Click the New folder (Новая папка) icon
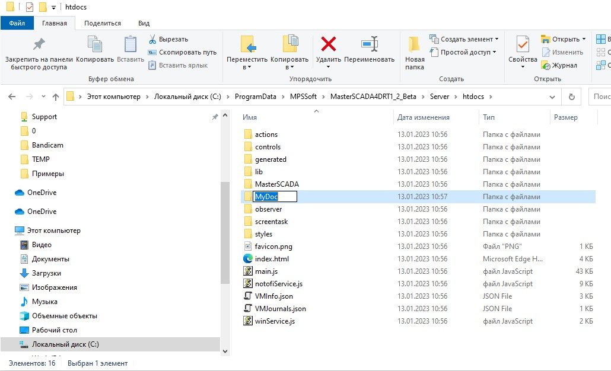This screenshot has height=371, width=611. 415,44
